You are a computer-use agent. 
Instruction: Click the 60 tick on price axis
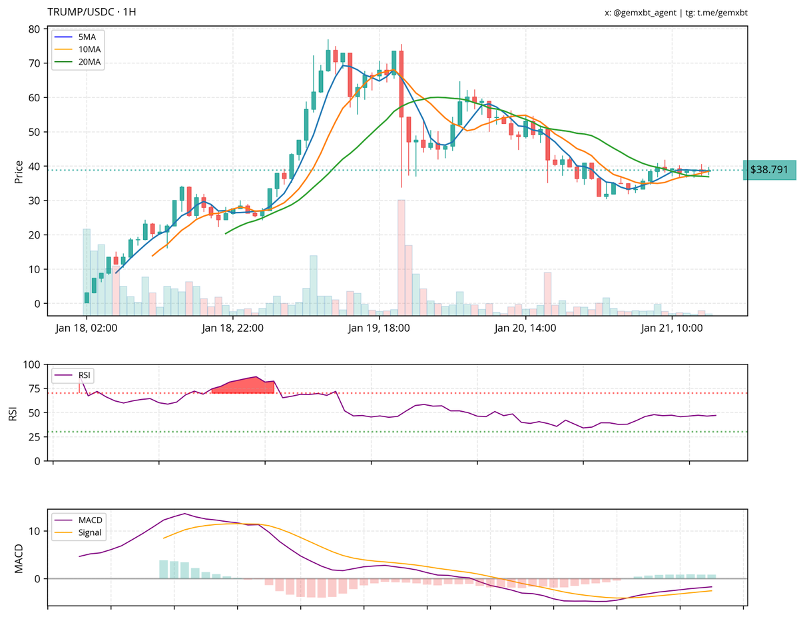[x=34, y=97]
